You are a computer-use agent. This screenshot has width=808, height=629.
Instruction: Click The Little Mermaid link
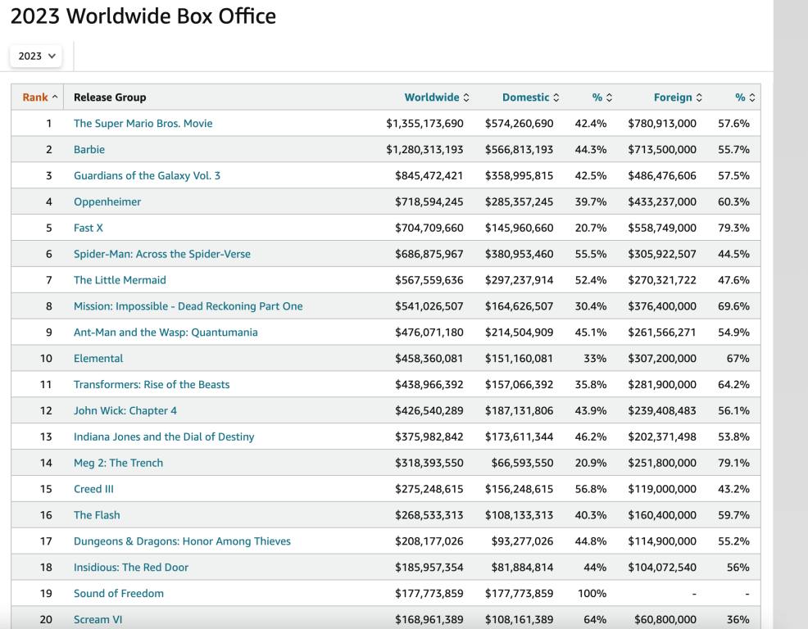120,280
